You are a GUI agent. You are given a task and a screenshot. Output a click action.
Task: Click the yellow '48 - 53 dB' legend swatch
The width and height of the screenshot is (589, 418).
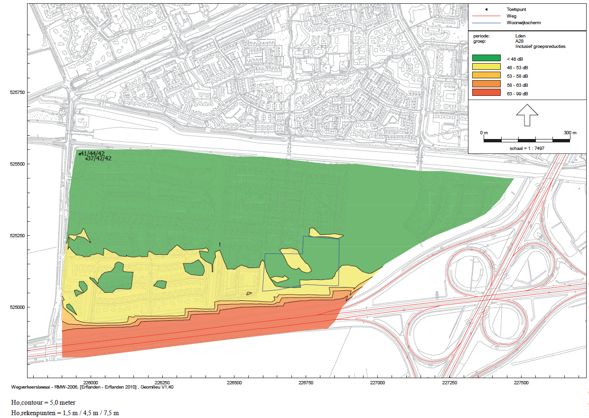point(486,66)
